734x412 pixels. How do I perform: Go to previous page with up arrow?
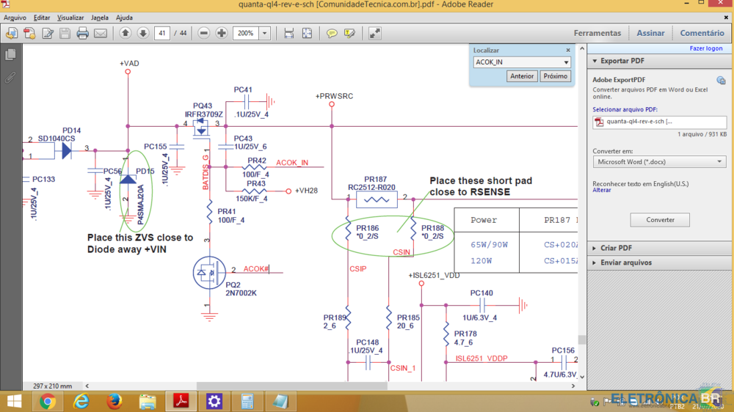(126, 33)
